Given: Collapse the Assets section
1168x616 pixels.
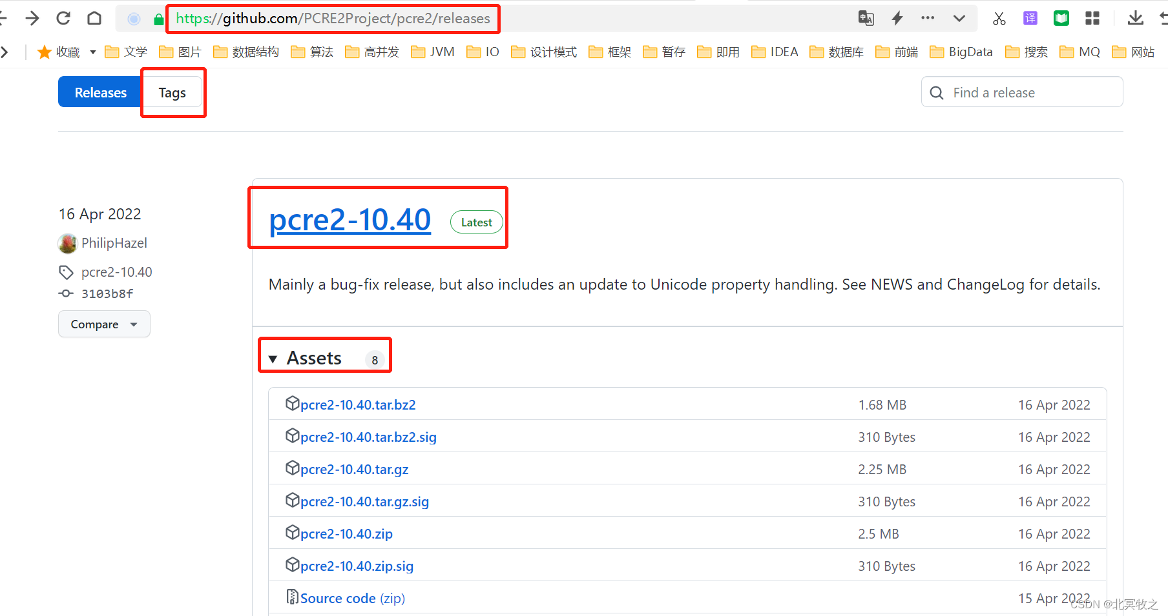Looking at the screenshot, I should pos(314,358).
